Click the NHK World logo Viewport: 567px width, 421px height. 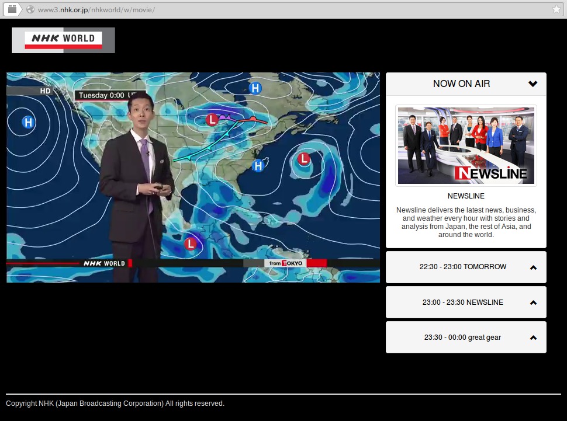click(x=63, y=40)
